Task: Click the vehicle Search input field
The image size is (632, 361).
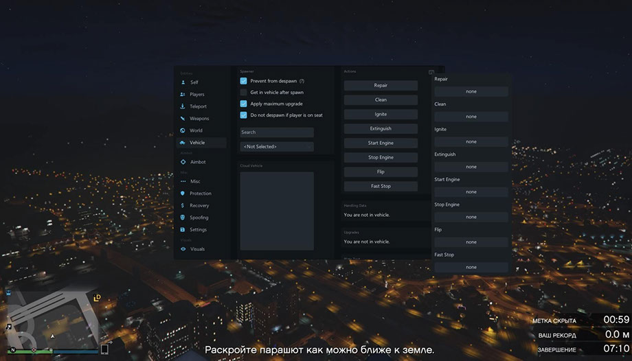Action: click(x=277, y=132)
